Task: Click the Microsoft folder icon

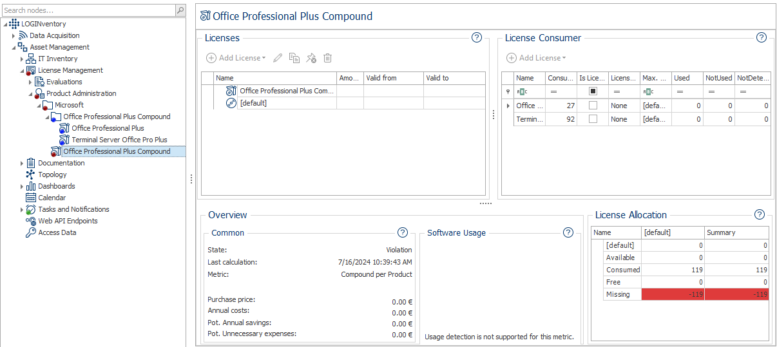Action: (x=48, y=105)
